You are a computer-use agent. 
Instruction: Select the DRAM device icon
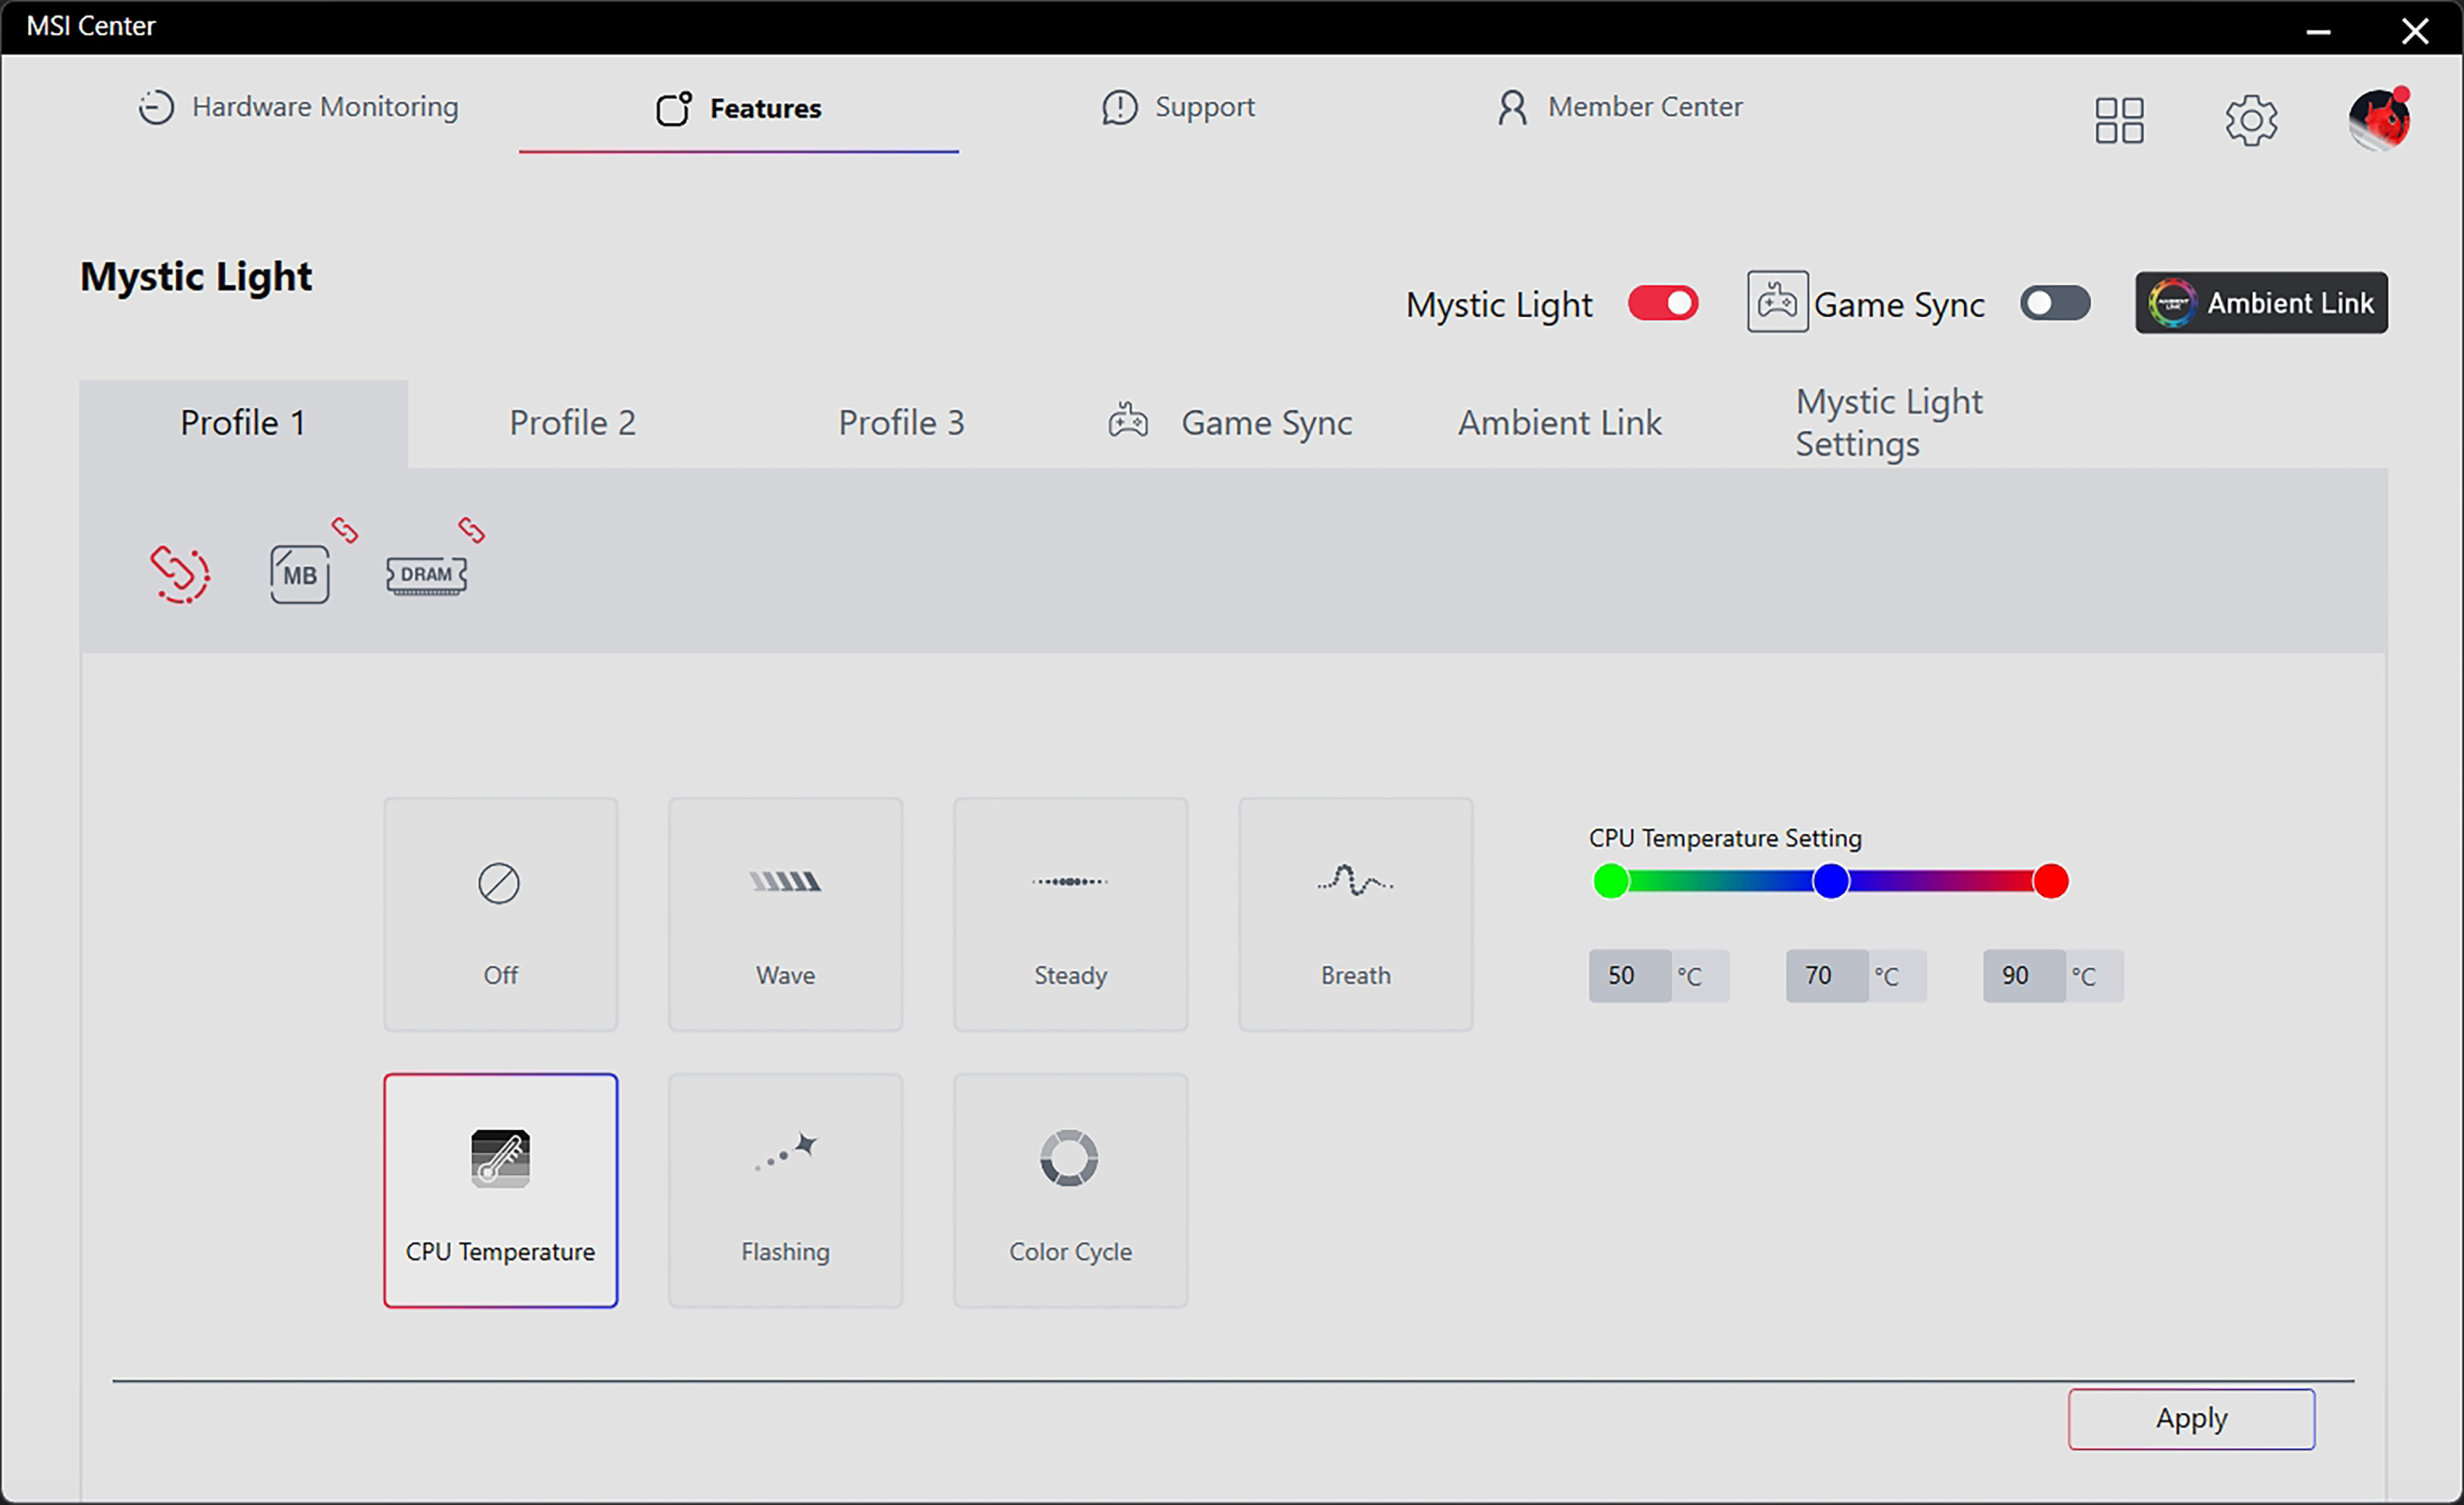point(426,575)
